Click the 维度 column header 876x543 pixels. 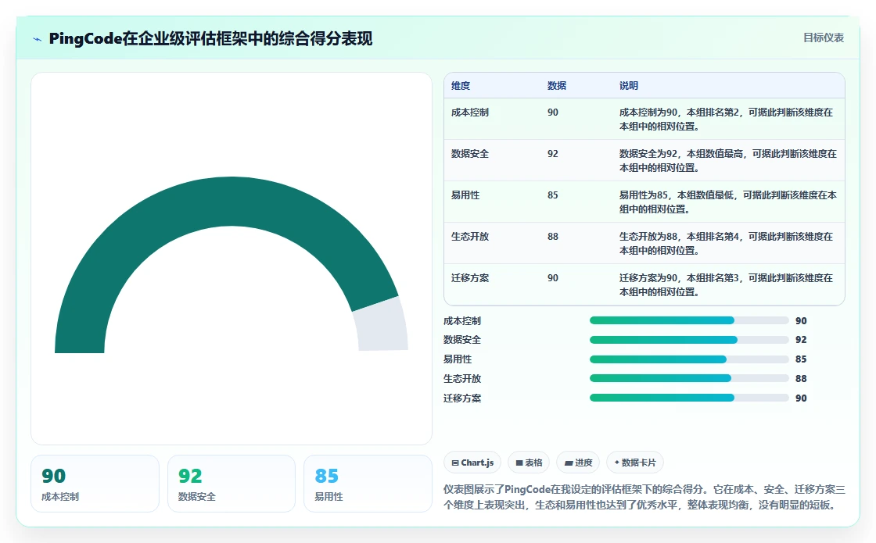[461, 85]
